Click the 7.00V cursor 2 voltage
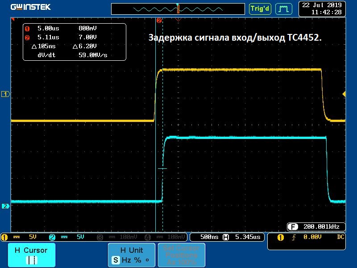 [x=87, y=37]
